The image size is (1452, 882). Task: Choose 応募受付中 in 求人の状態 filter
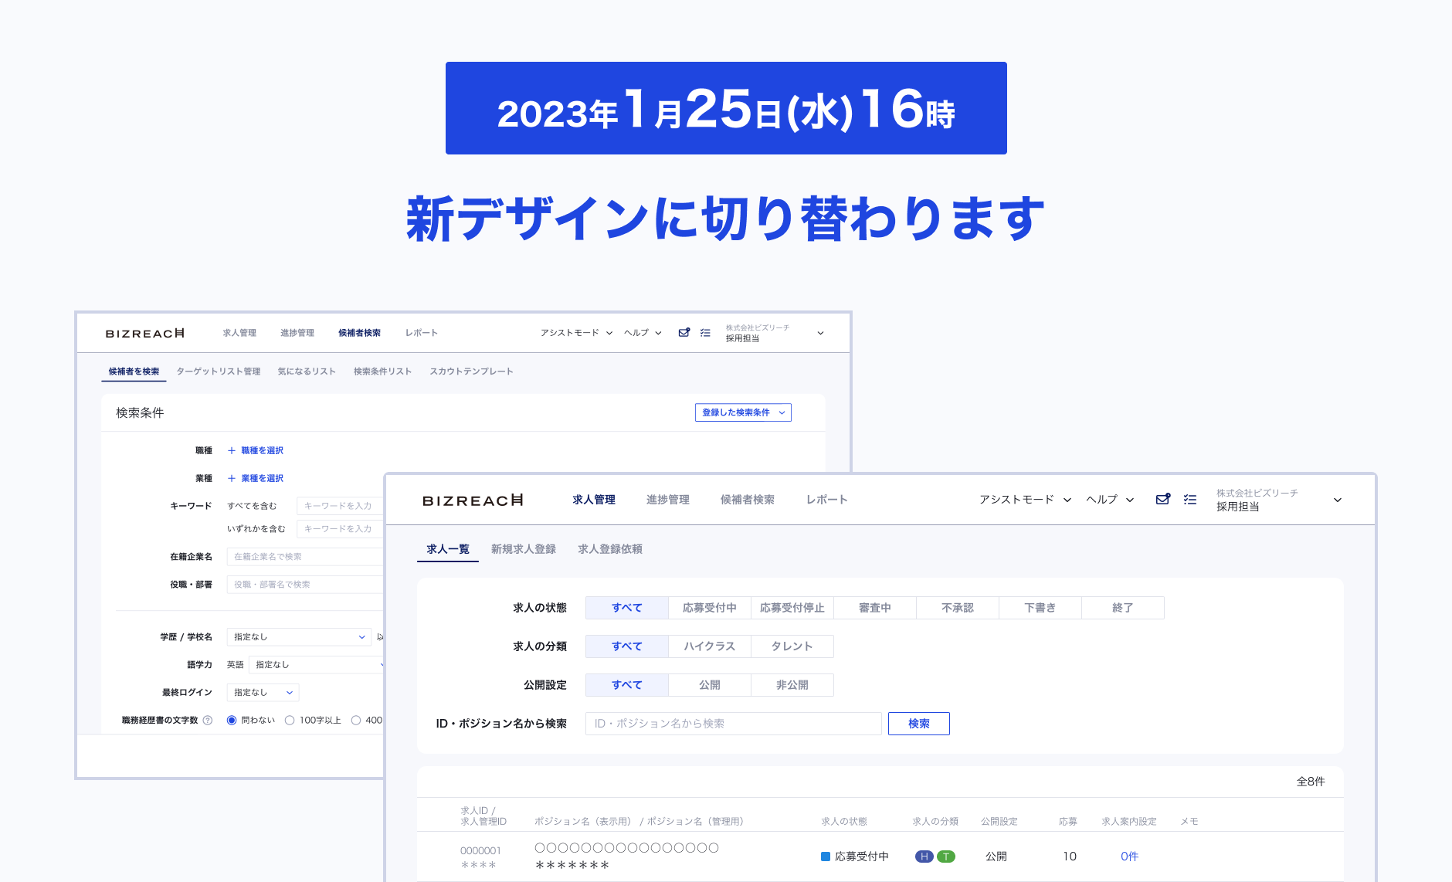pos(709,608)
